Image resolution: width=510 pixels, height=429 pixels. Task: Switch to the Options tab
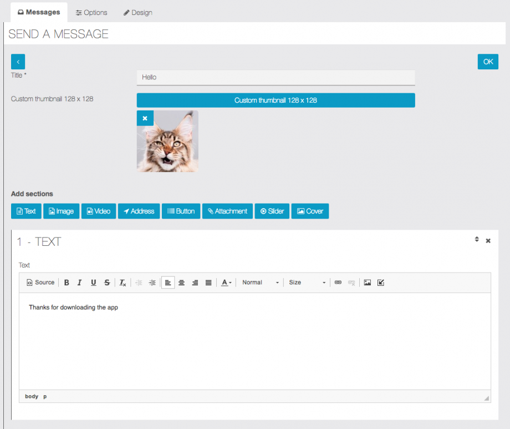click(x=91, y=12)
